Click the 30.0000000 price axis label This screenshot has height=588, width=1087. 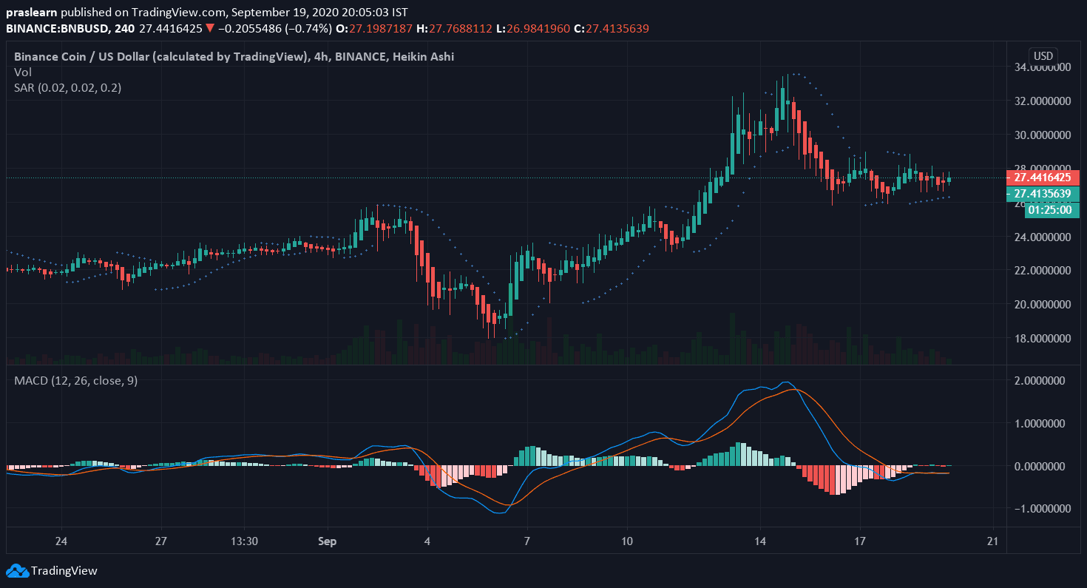[x=1043, y=135]
